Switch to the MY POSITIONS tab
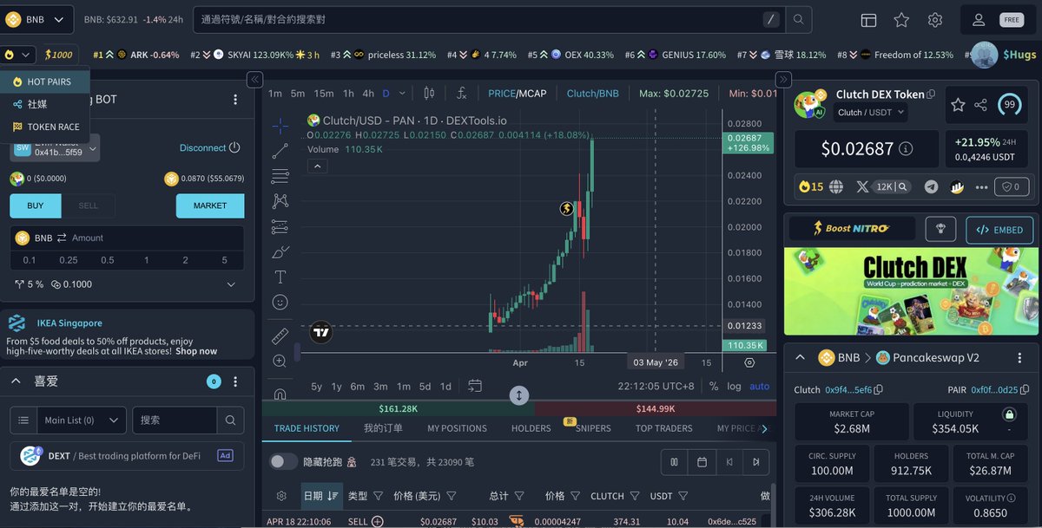 click(x=457, y=428)
